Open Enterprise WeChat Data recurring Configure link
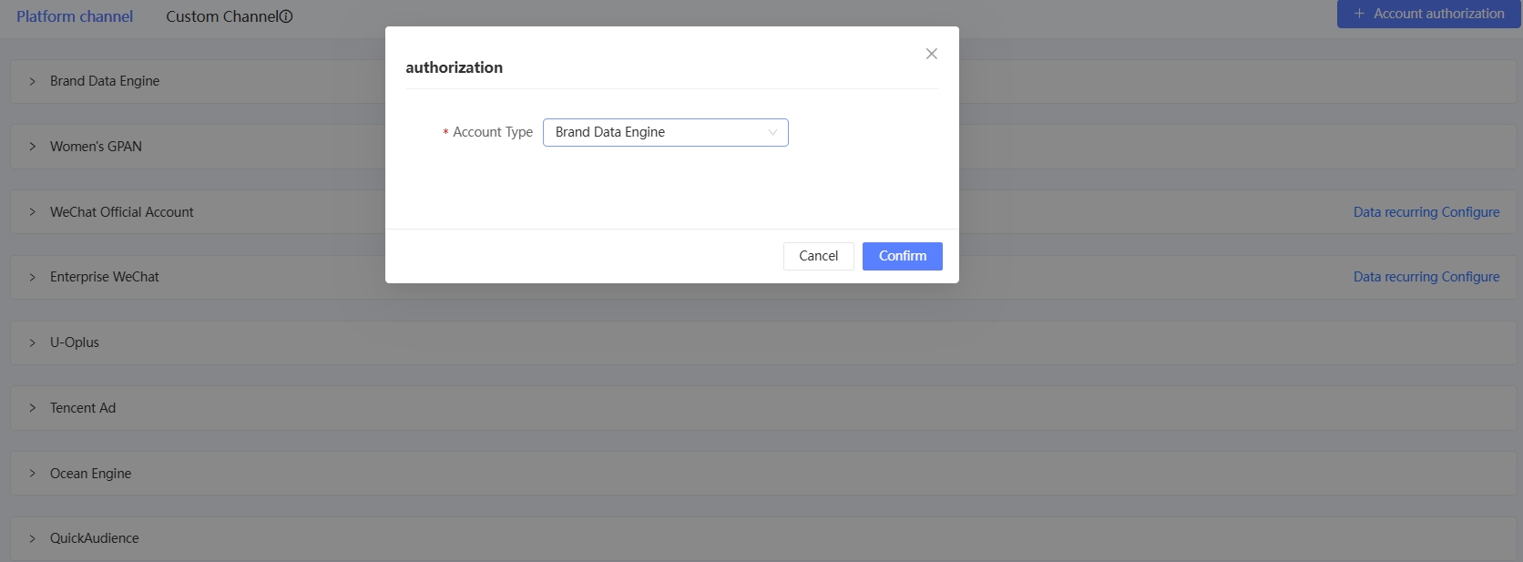The height and width of the screenshot is (562, 1523). [x=1426, y=277]
